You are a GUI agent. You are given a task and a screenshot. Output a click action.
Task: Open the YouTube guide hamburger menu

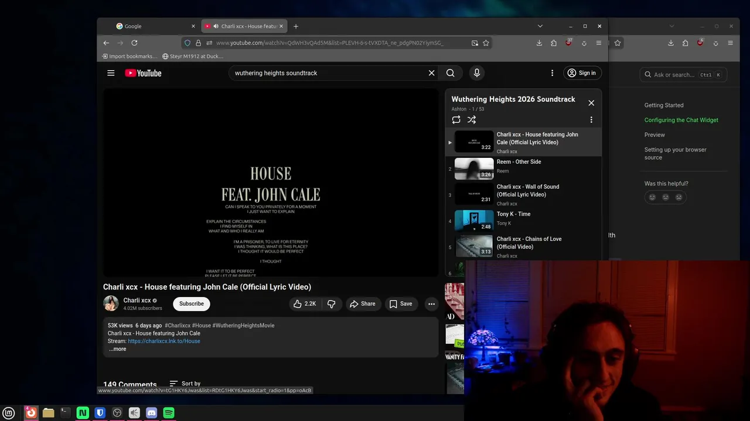[x=111, y=73]
